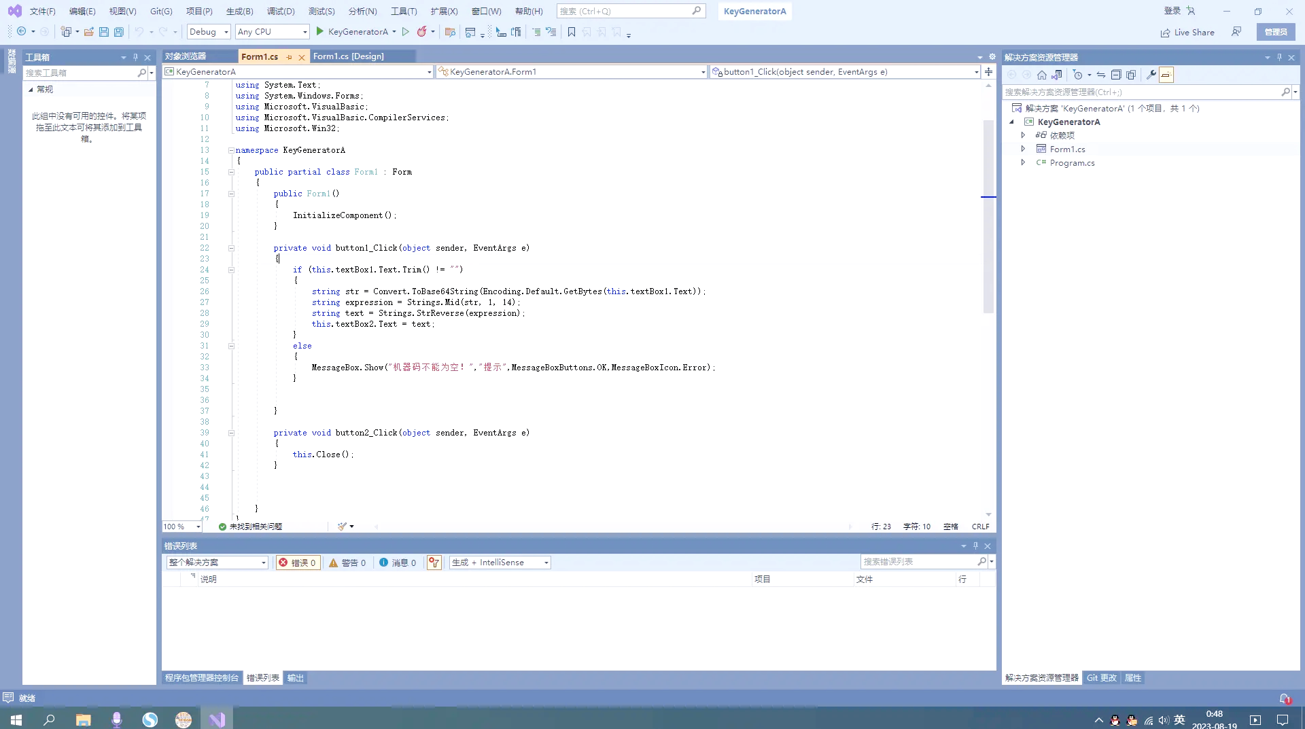Toggle Preview Selected Items in Solution Explorer

(x=1166, y=75)
